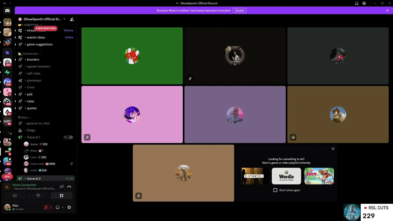Open the quotes channel
This screenshot has height=221, width=393.
(x=46, y=108)
